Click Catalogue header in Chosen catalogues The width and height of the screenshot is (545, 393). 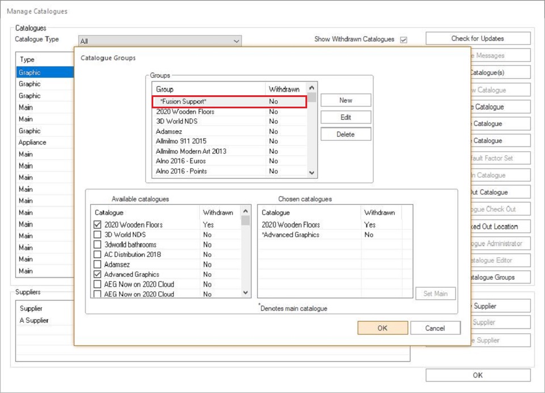coord(309,213)
